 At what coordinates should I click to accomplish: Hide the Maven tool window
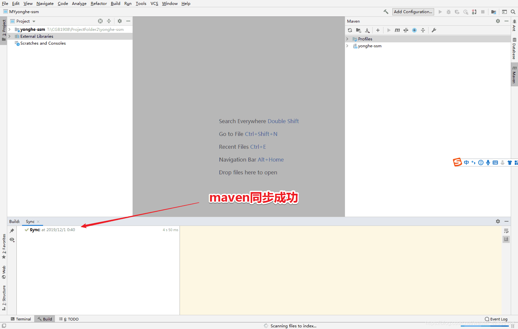click(x=506, y=21)
